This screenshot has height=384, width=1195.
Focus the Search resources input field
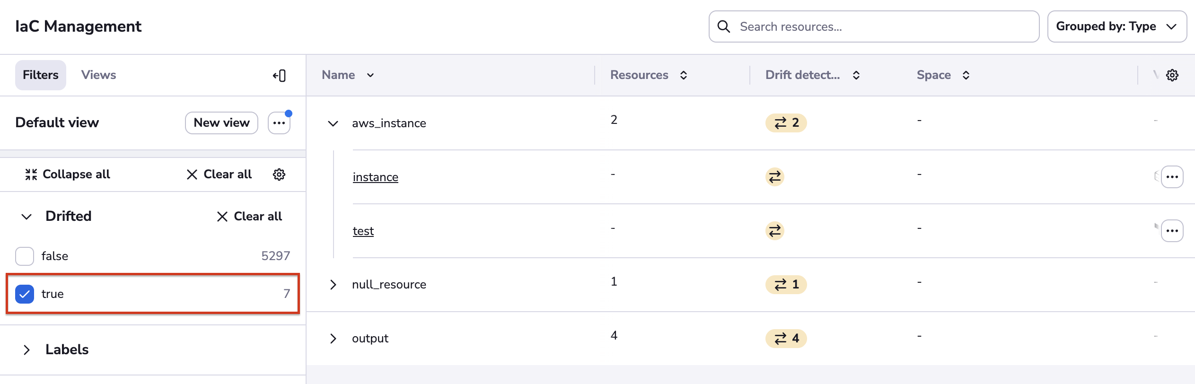pos(880,26)
